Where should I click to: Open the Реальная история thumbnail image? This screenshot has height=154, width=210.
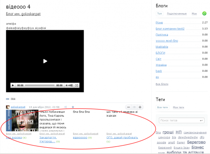(22, 120)
